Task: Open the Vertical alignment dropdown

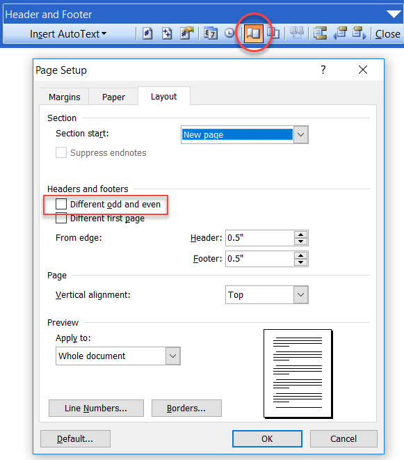Action: pyautogui.click(x=301, y=294)
